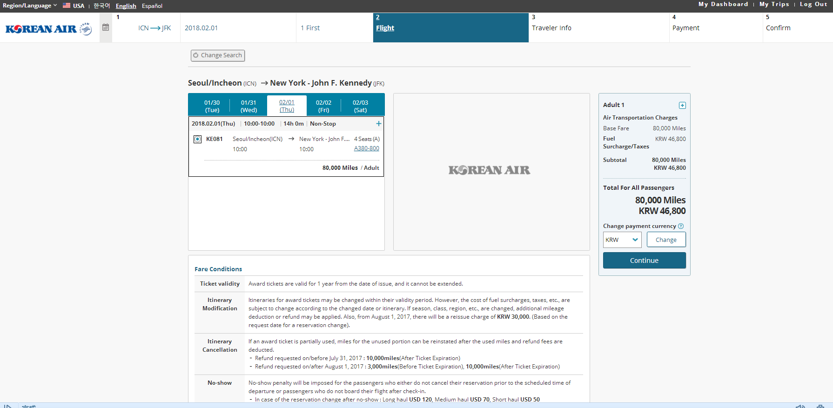833x408 pixels.
Task: Open the calendar icon beside step 1
Action: point(106,27)
